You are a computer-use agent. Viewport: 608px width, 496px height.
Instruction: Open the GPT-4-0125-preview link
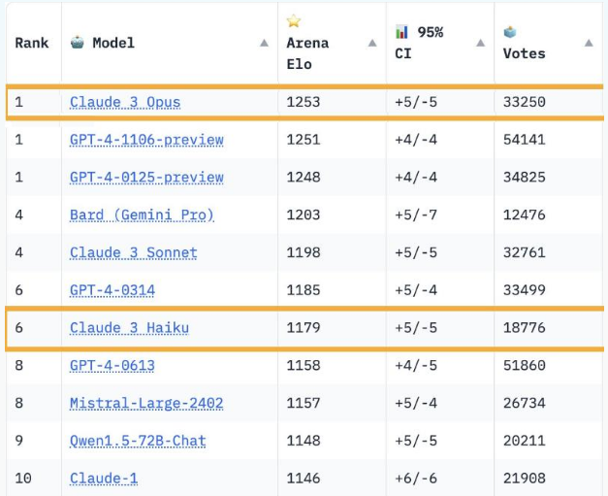(146, 177)
